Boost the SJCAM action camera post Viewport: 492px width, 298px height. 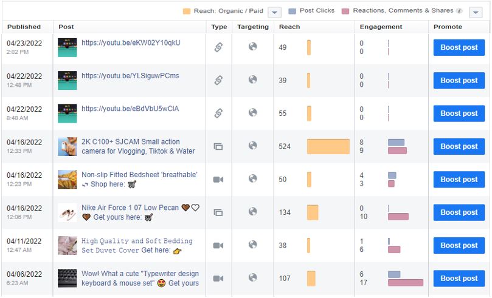pos(459,146)
